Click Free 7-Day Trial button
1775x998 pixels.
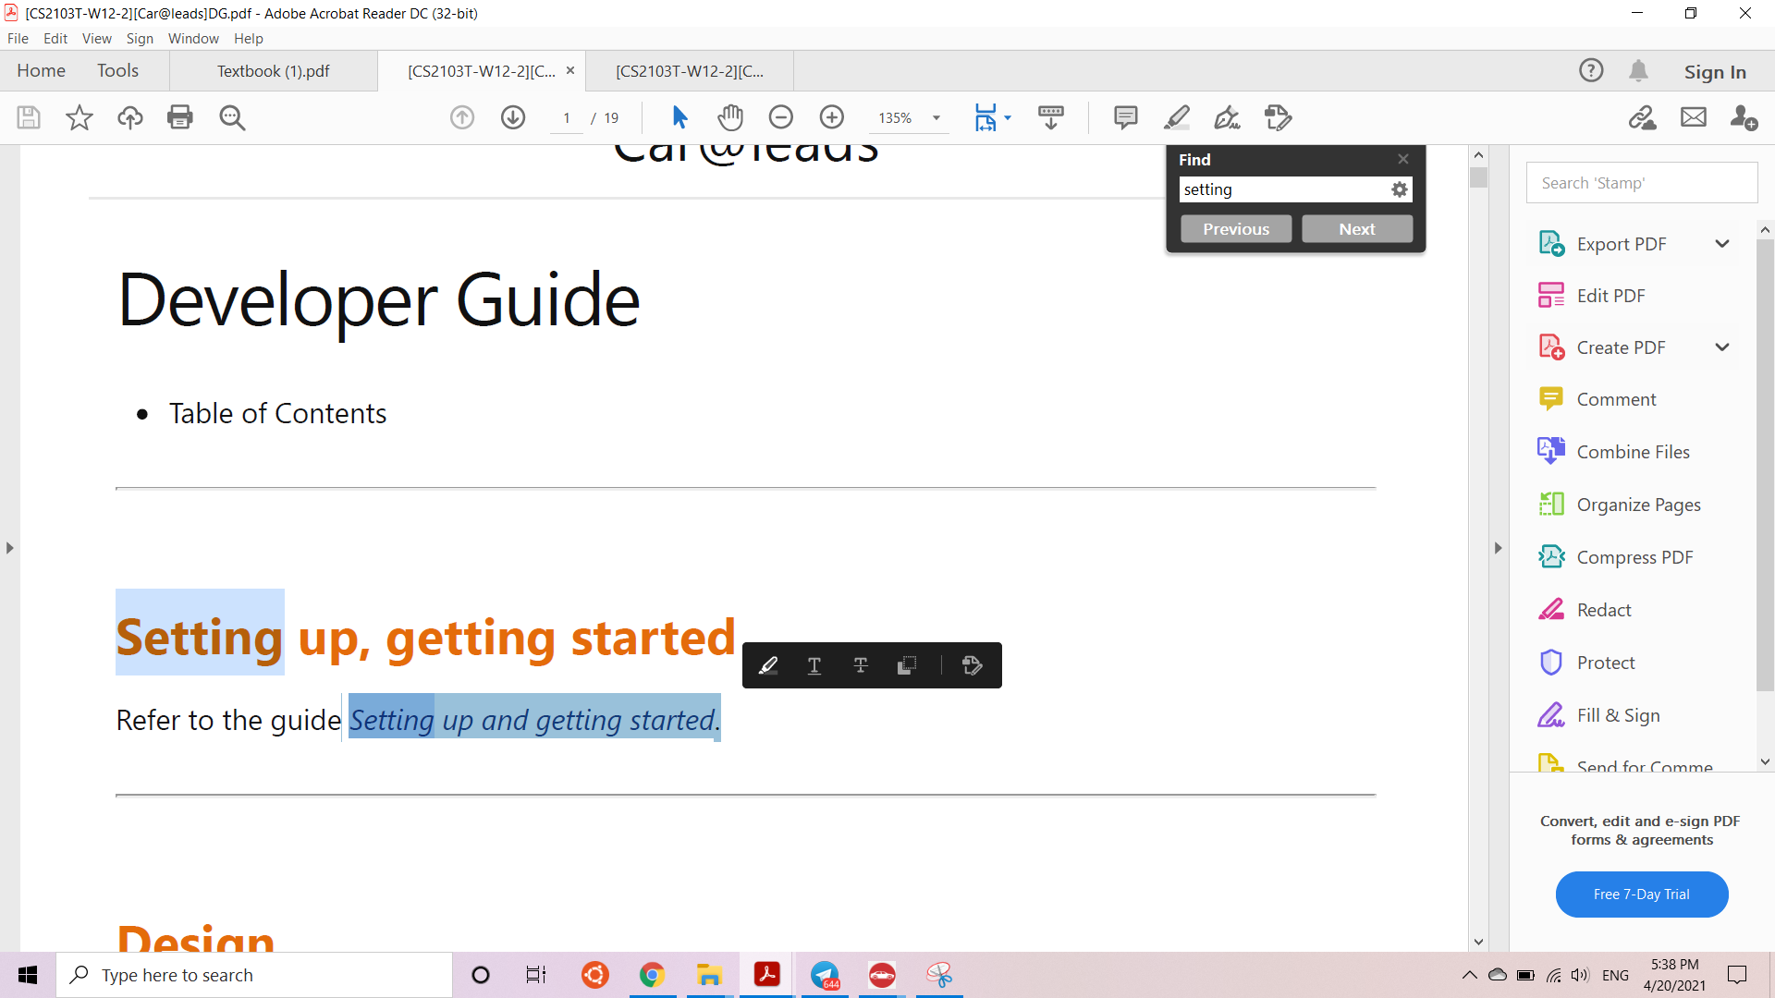tap(1641, 895)
